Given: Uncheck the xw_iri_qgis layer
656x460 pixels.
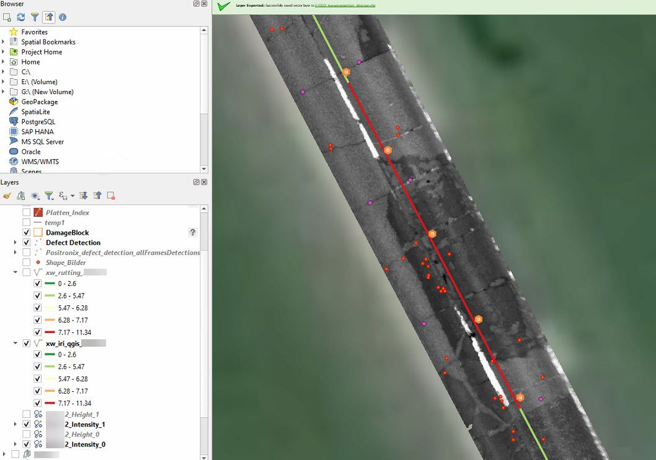Looking at the screenshot, I should tap(27, 343).
